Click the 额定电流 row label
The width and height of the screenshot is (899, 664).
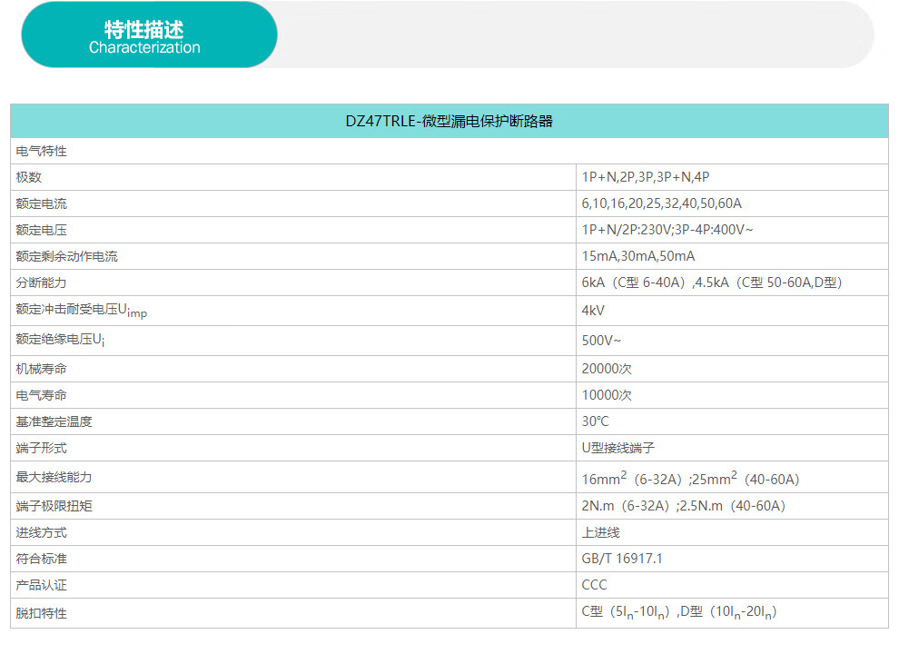point(42,203)
